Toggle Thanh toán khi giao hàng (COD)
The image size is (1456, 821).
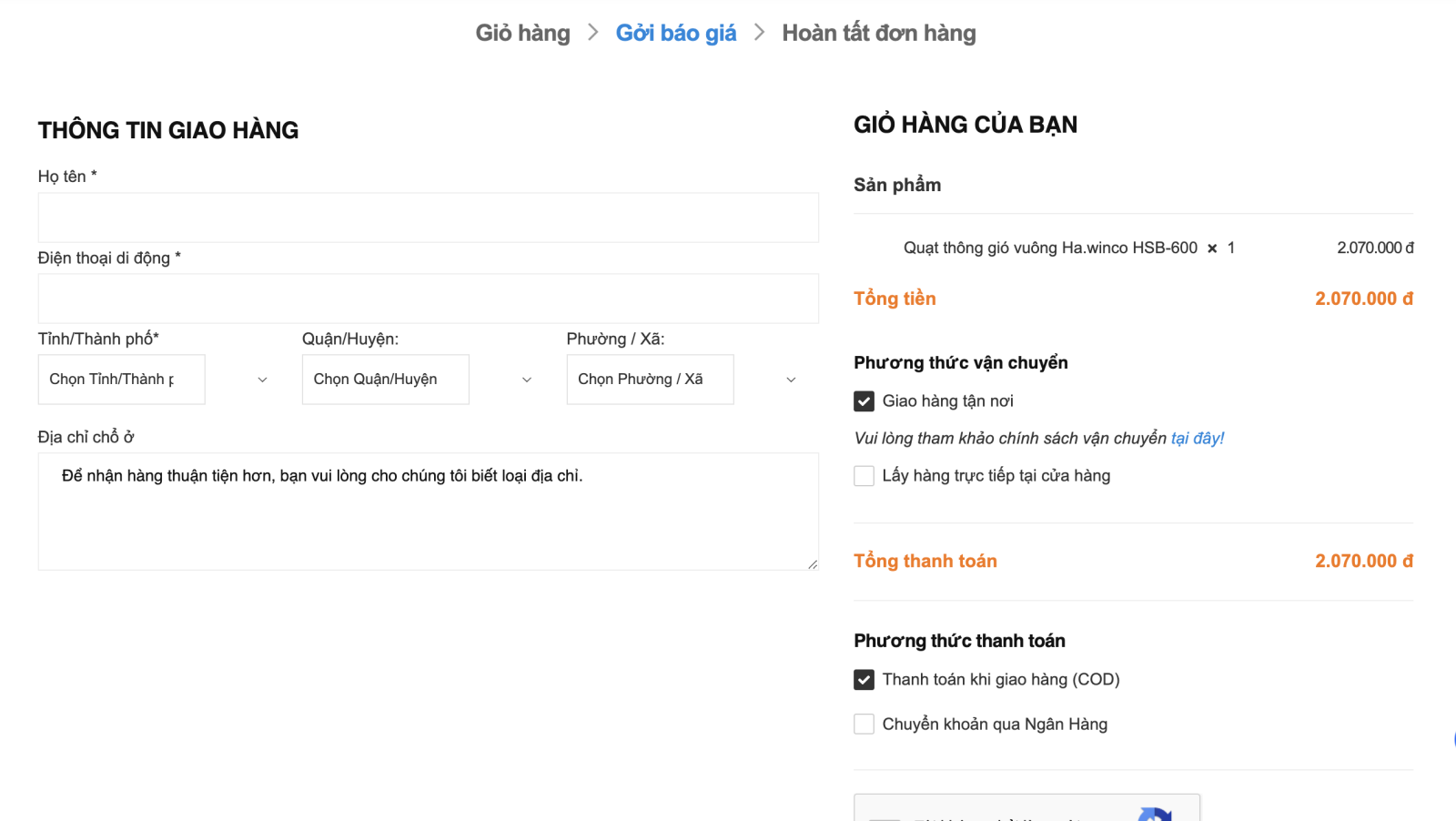pos(864,680)
